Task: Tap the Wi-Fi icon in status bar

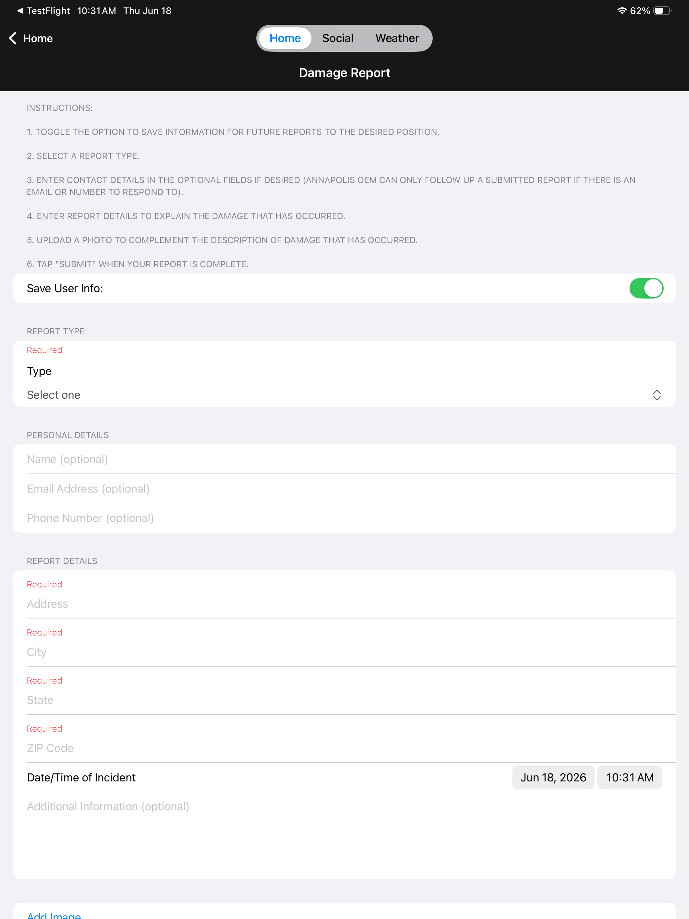Action: coord(622,11)
